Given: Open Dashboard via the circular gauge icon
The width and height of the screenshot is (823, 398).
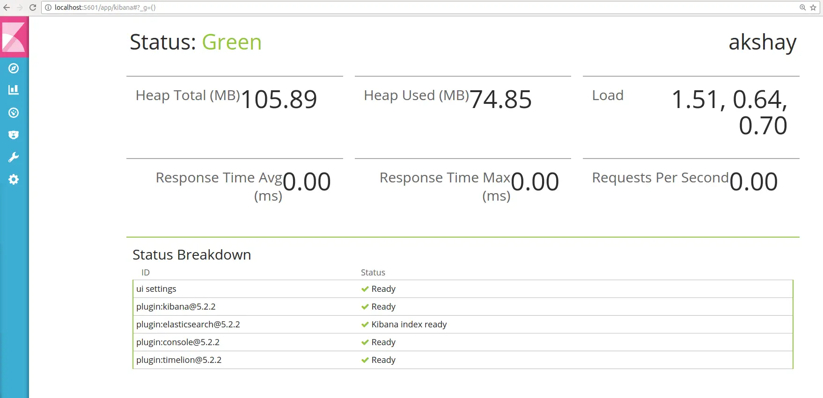Looking at the screenshot, I should [14, 113].
